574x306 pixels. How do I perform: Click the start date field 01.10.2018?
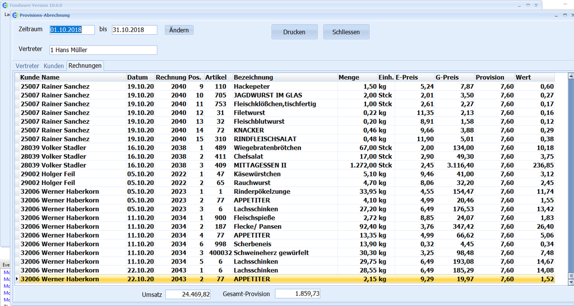coord(72,30)
